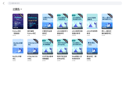Open 软件开发及测试专业词汇 cover
This screenshot has height=92, width=125.
coord(62,47)
